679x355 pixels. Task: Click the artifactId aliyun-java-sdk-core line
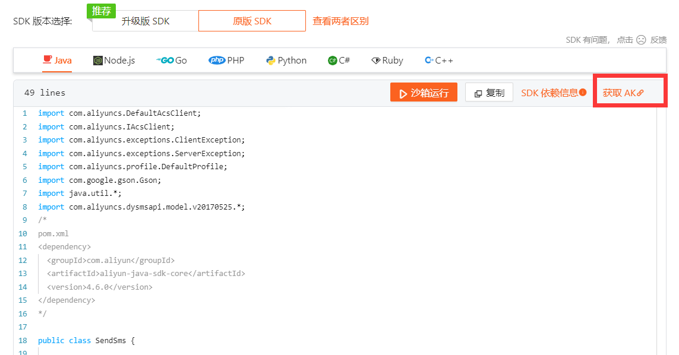(x=146, y=274)
